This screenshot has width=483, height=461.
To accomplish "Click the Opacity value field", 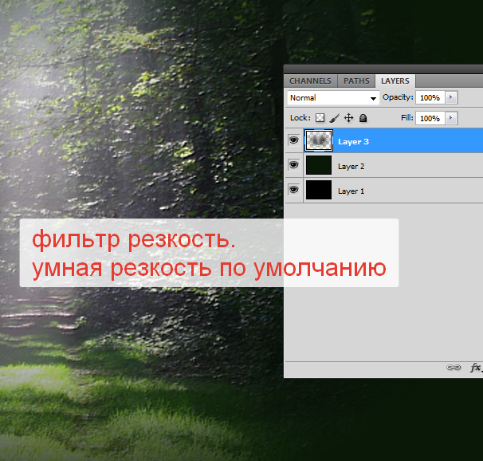I will click(430, 97).
